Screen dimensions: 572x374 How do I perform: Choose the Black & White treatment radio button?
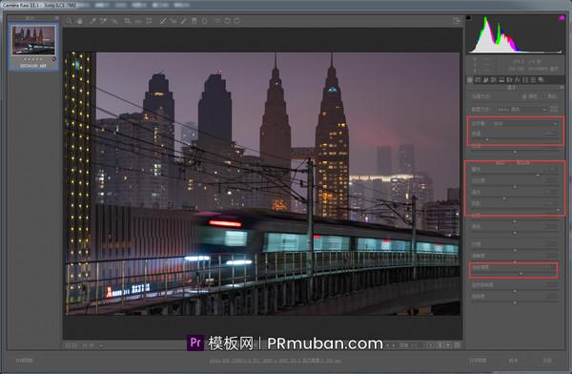pos(543,96)
